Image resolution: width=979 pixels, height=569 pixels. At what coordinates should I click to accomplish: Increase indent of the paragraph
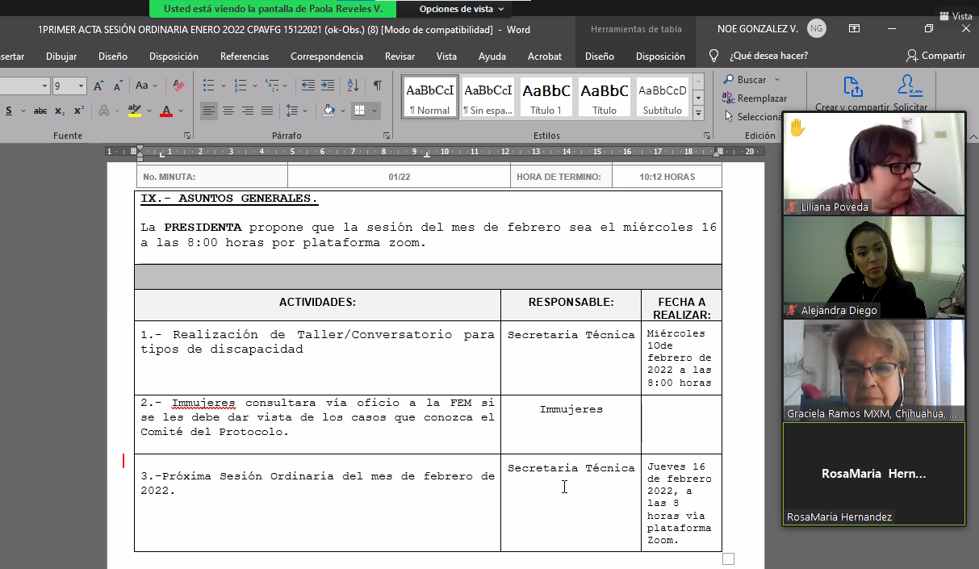pyautogui.click(x=328, y=86)
